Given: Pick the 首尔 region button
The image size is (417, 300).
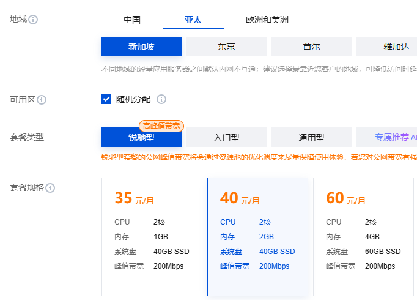Looking at the screenshot, I should click(x=311, y=47).
